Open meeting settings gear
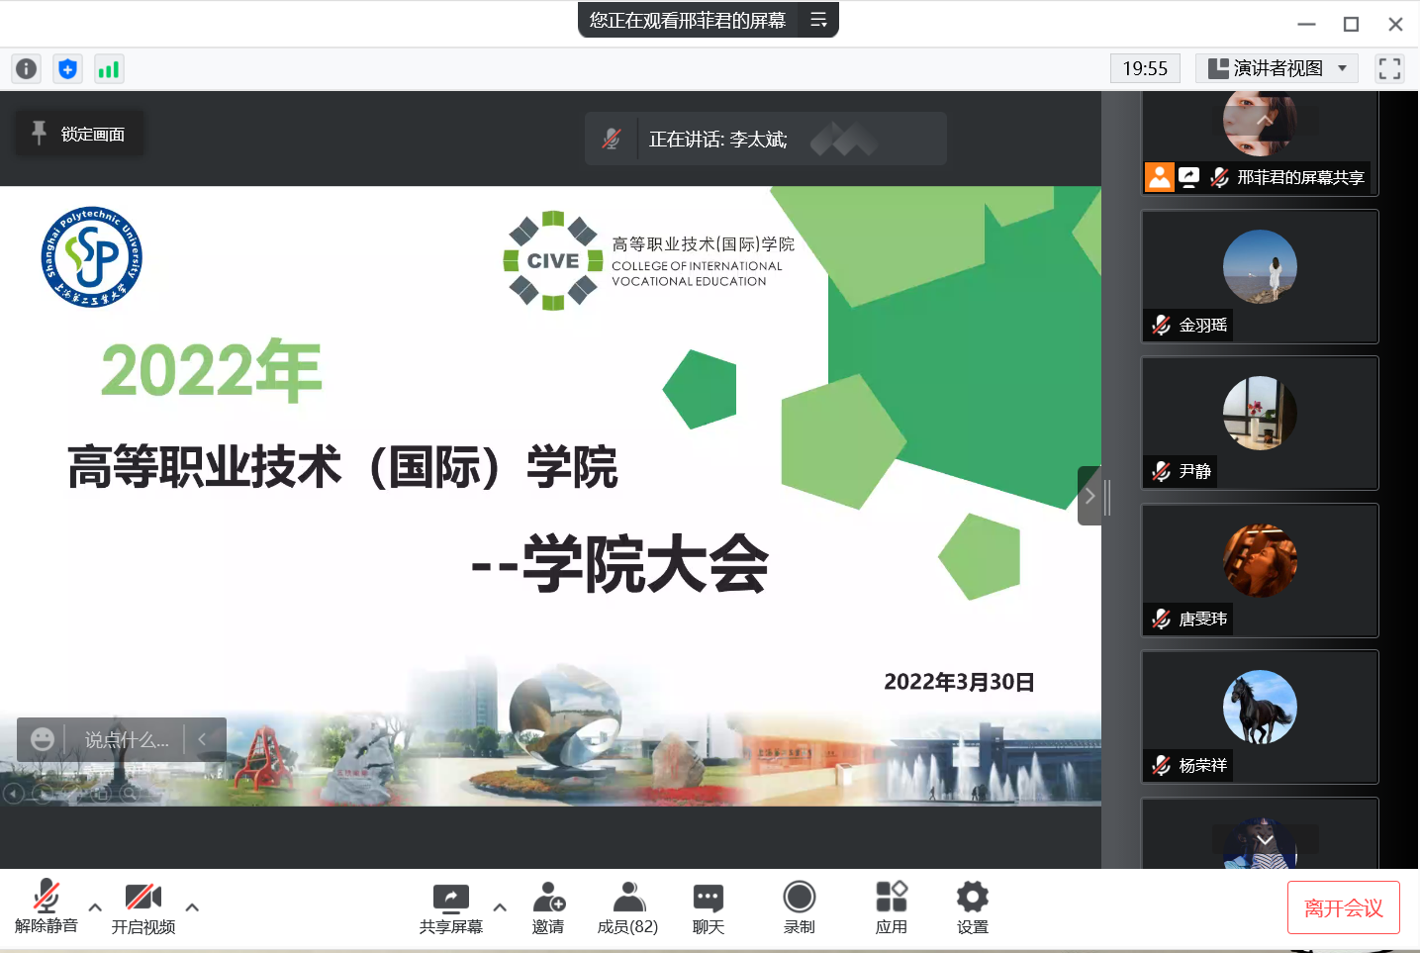 click(x=973, y=907)
